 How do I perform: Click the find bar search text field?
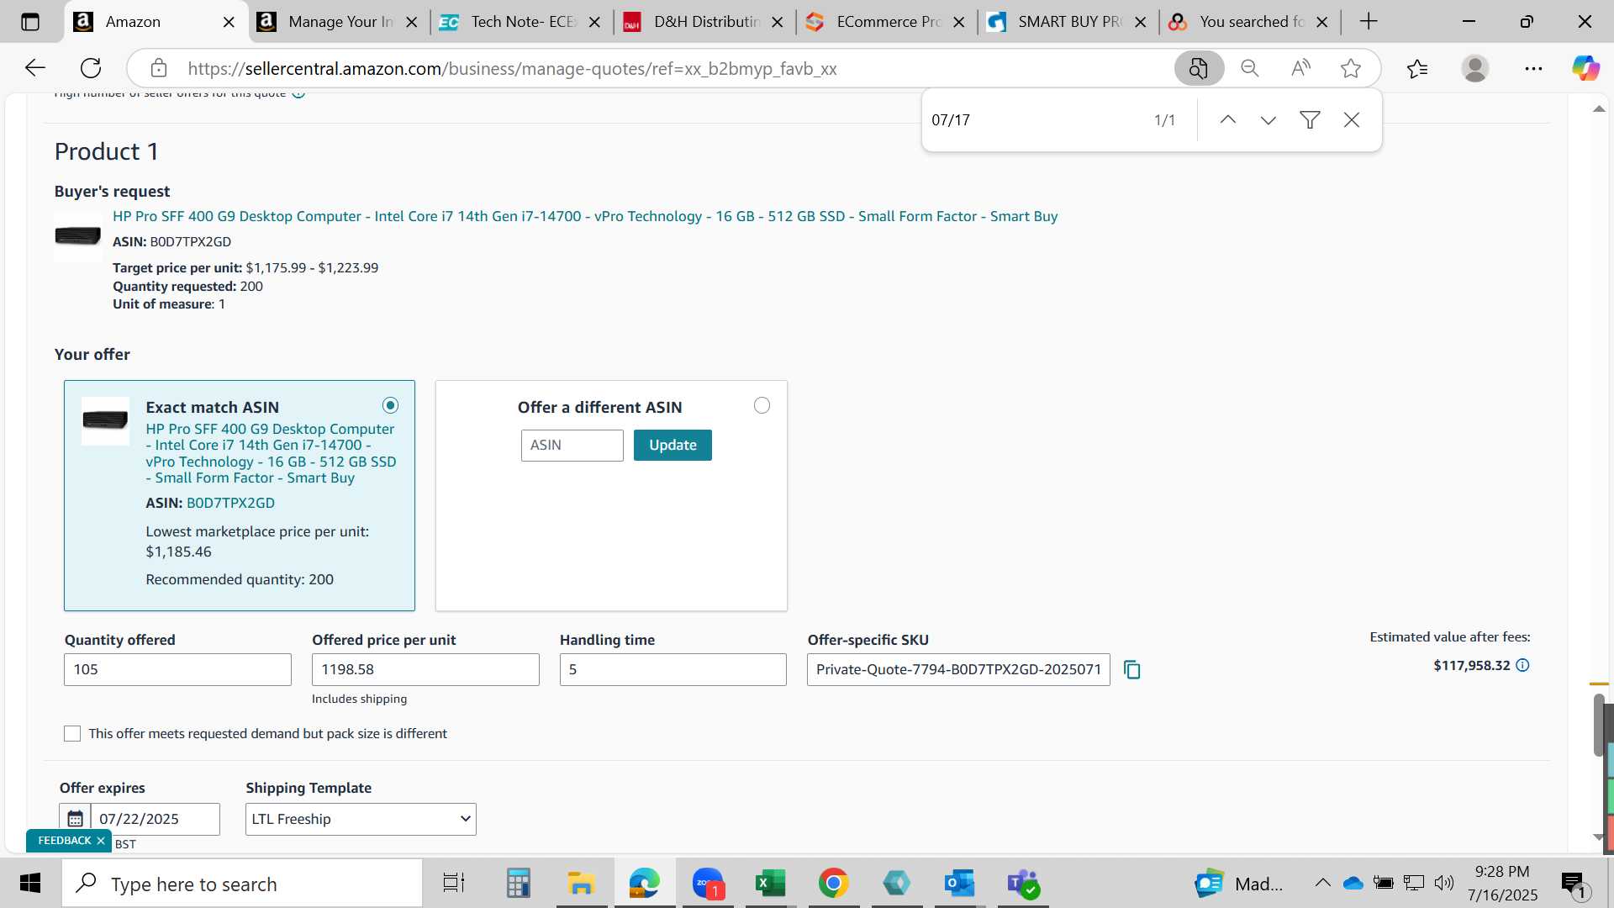pos(1034,119)
